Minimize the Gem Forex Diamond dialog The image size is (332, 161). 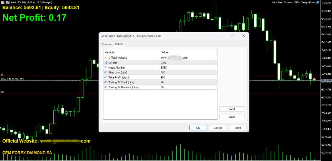[x=221, y=36]
